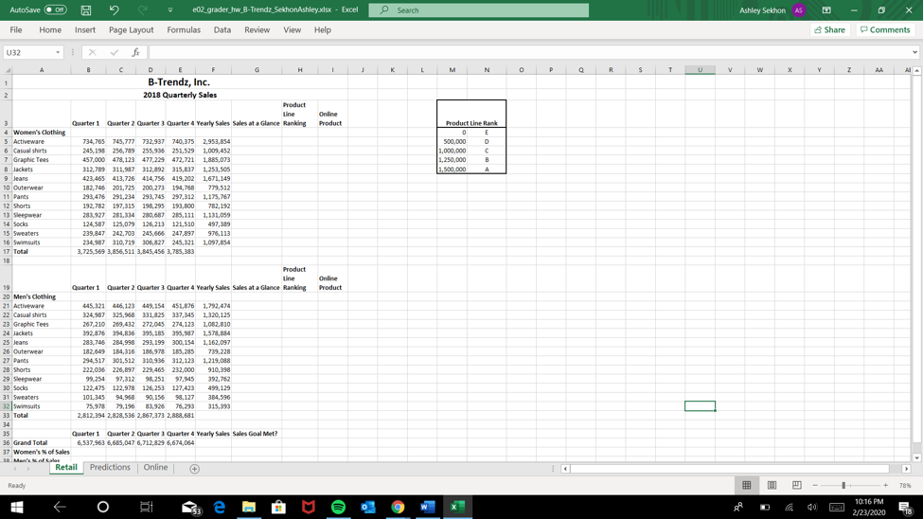The image size is (923, 519).
Task: Open the Insert ribbon tab
Action: point(85,30)
